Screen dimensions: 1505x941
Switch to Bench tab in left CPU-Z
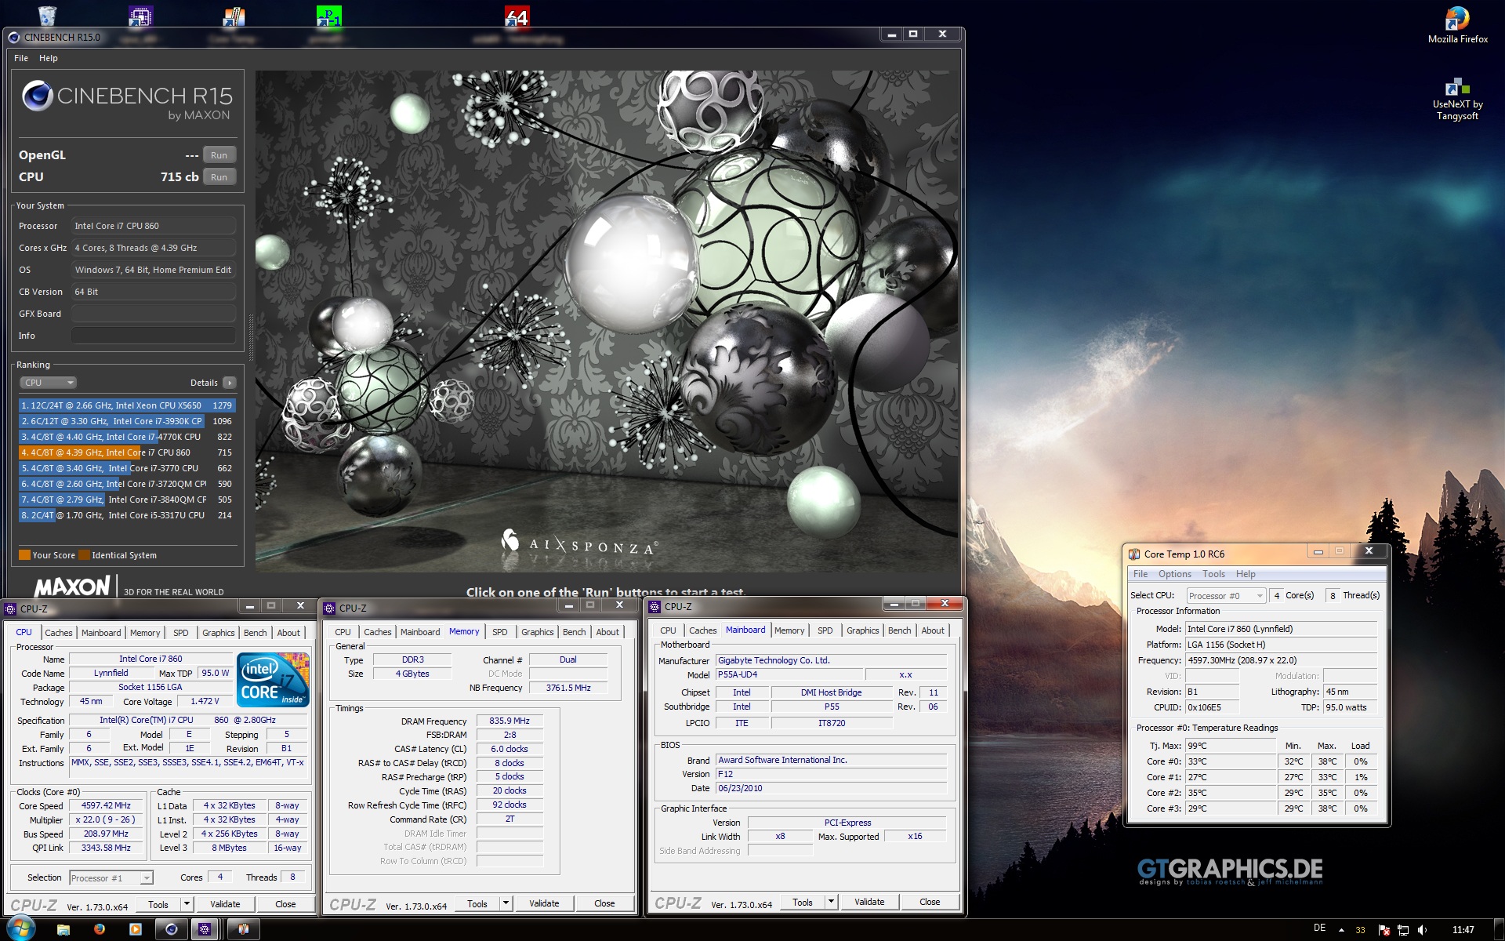(255, 633)
